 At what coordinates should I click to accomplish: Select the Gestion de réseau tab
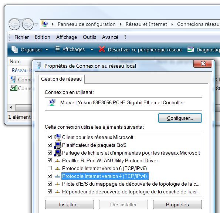coord(61,79)
